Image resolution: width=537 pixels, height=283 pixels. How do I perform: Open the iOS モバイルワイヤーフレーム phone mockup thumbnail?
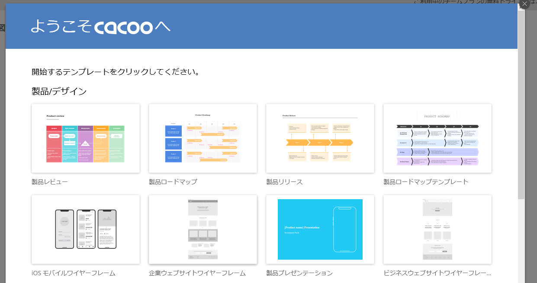[86, 229]
